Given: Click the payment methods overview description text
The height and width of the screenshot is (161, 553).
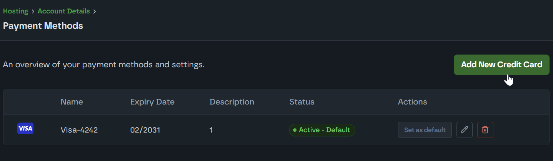Looking at the screenshot, I should point(104,65).
